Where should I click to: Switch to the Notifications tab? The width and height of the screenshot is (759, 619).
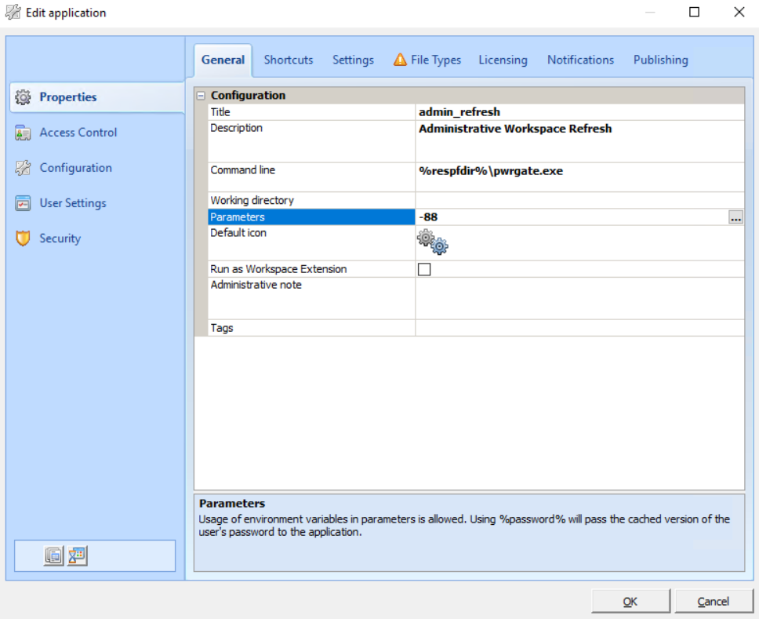click(580, 59)
